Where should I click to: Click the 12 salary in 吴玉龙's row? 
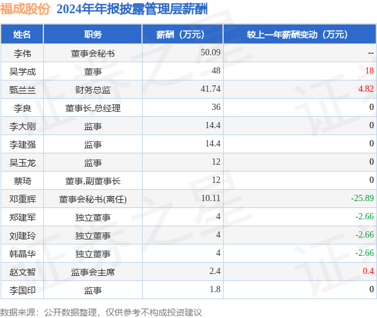tap(216, 162)
